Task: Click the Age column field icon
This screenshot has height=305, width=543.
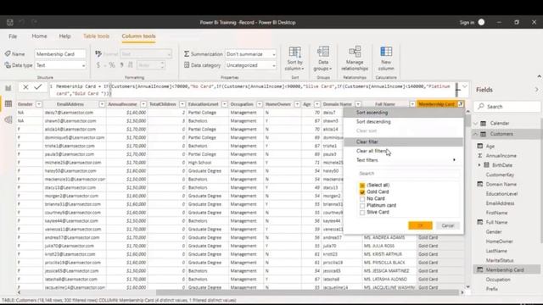Action: point(480,147)
